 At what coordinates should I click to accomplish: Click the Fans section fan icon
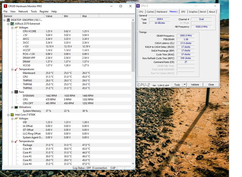point(16,92)
